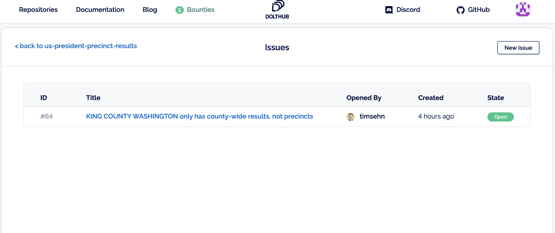Viewport: 555px width, 233px height.
Task: Open the purple user avatar menu
Action: (522, 9)
